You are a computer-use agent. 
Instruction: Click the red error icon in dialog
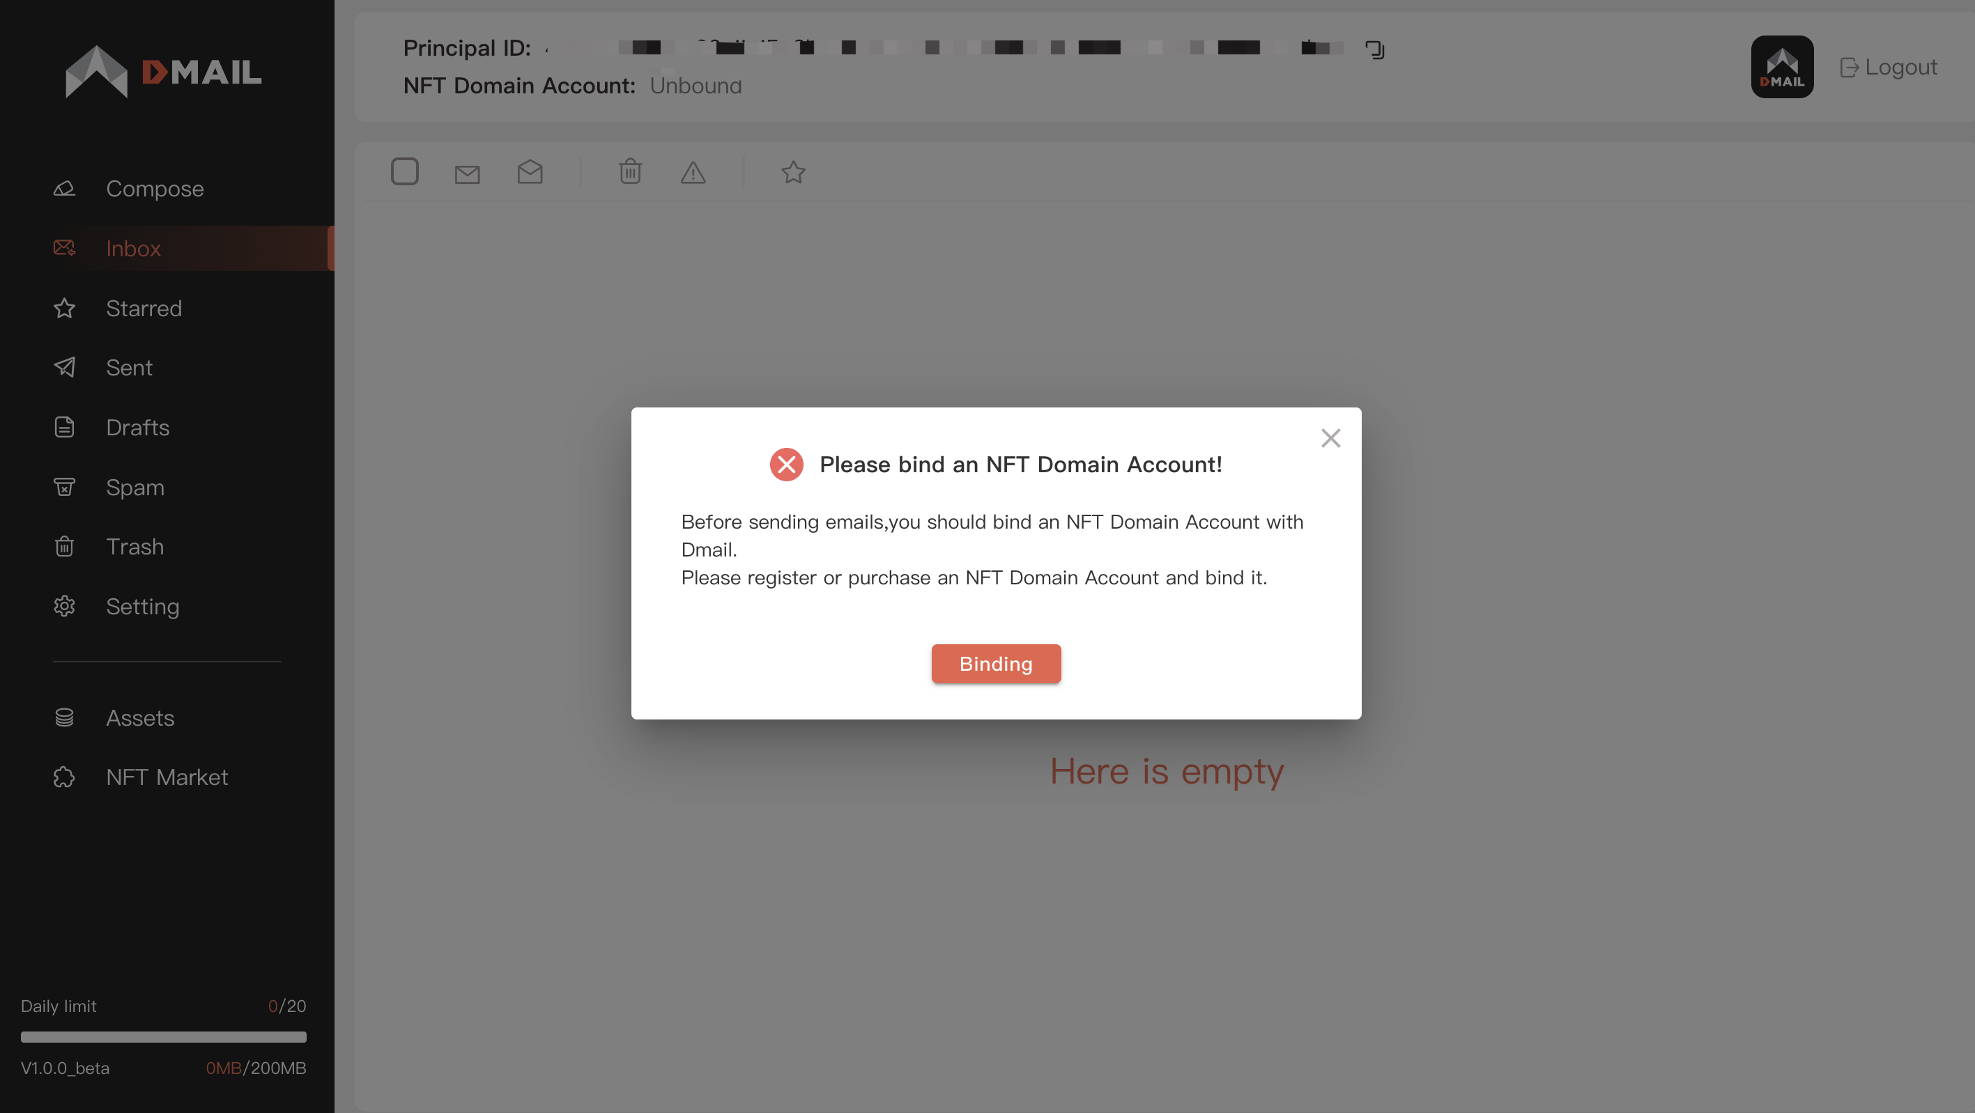(786, 464)
